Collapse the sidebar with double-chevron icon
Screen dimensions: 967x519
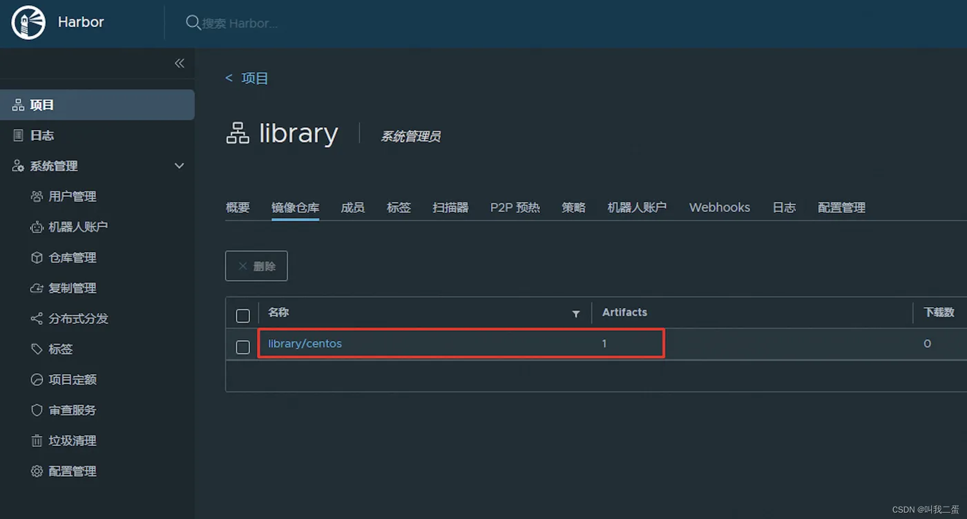click(180, 64)
